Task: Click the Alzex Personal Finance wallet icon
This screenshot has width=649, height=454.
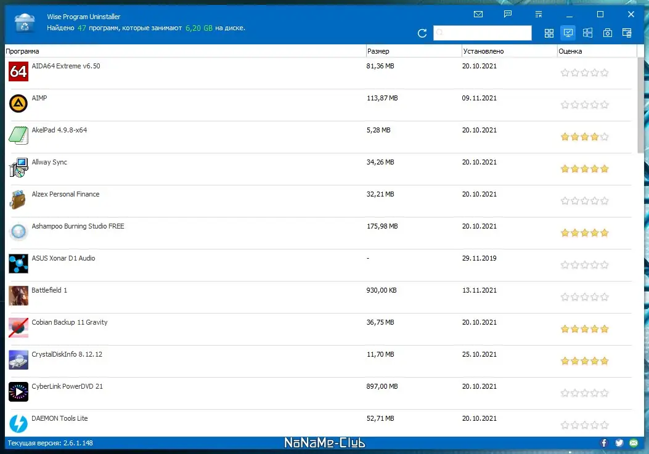Action: (x=18, y=200)
